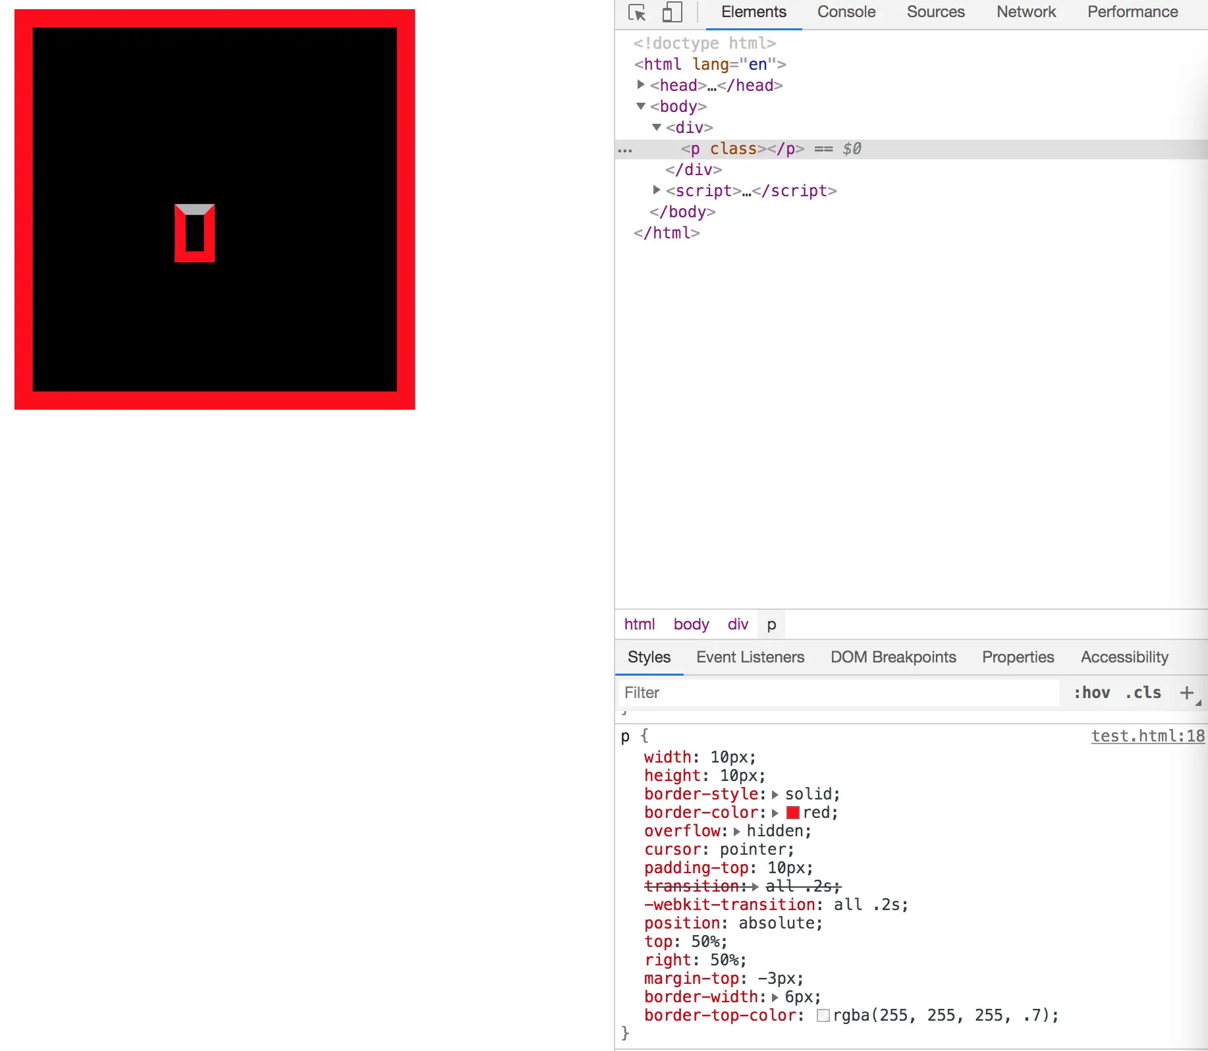Collapse the body element node

(641, 106)
